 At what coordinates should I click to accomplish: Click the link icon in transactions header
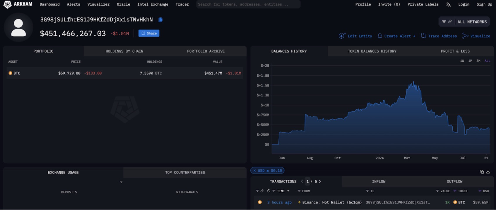[x=262, y=191]
